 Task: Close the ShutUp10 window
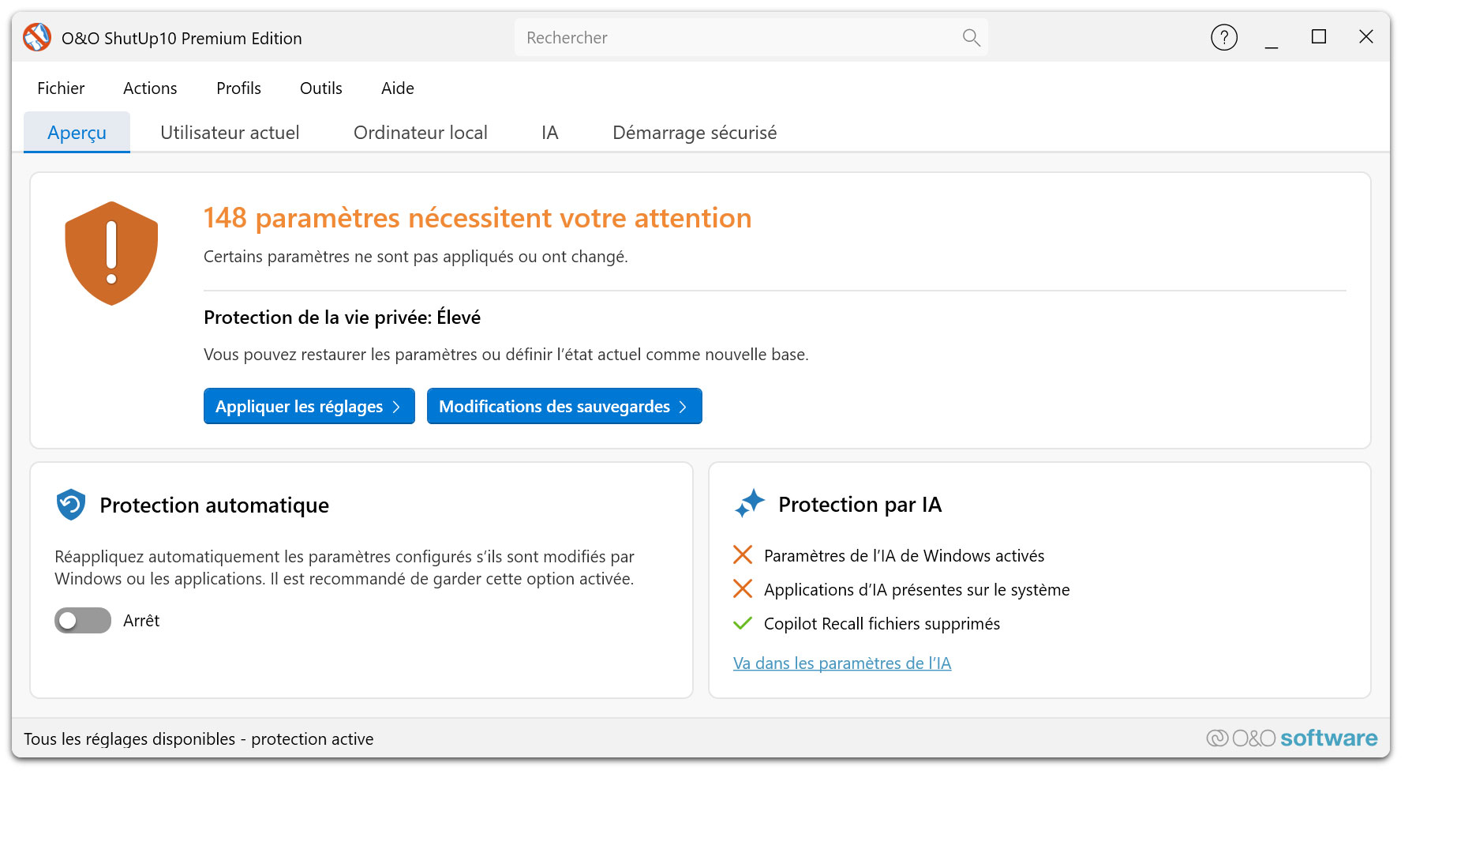[1366, 37]
